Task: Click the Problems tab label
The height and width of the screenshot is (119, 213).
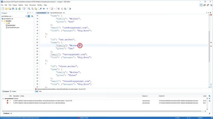Action: pyautogui.click(x=6, y=113)
